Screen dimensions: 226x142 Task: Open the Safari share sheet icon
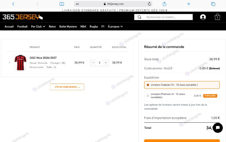pyautogui.click(x=164, y=4)
